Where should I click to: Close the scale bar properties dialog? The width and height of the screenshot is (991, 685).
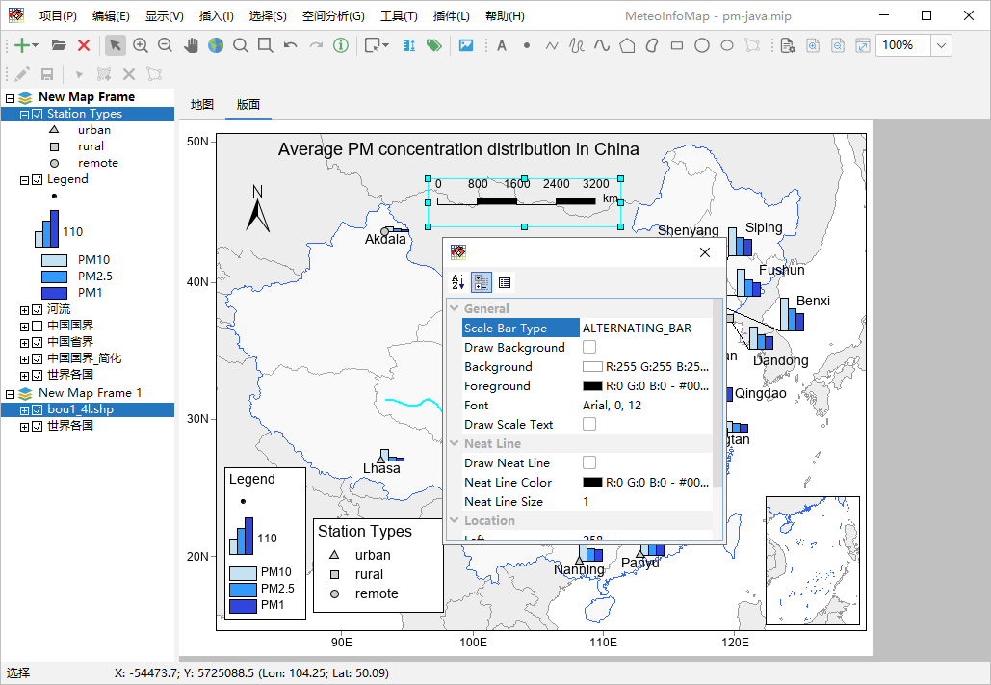(705, 252)
